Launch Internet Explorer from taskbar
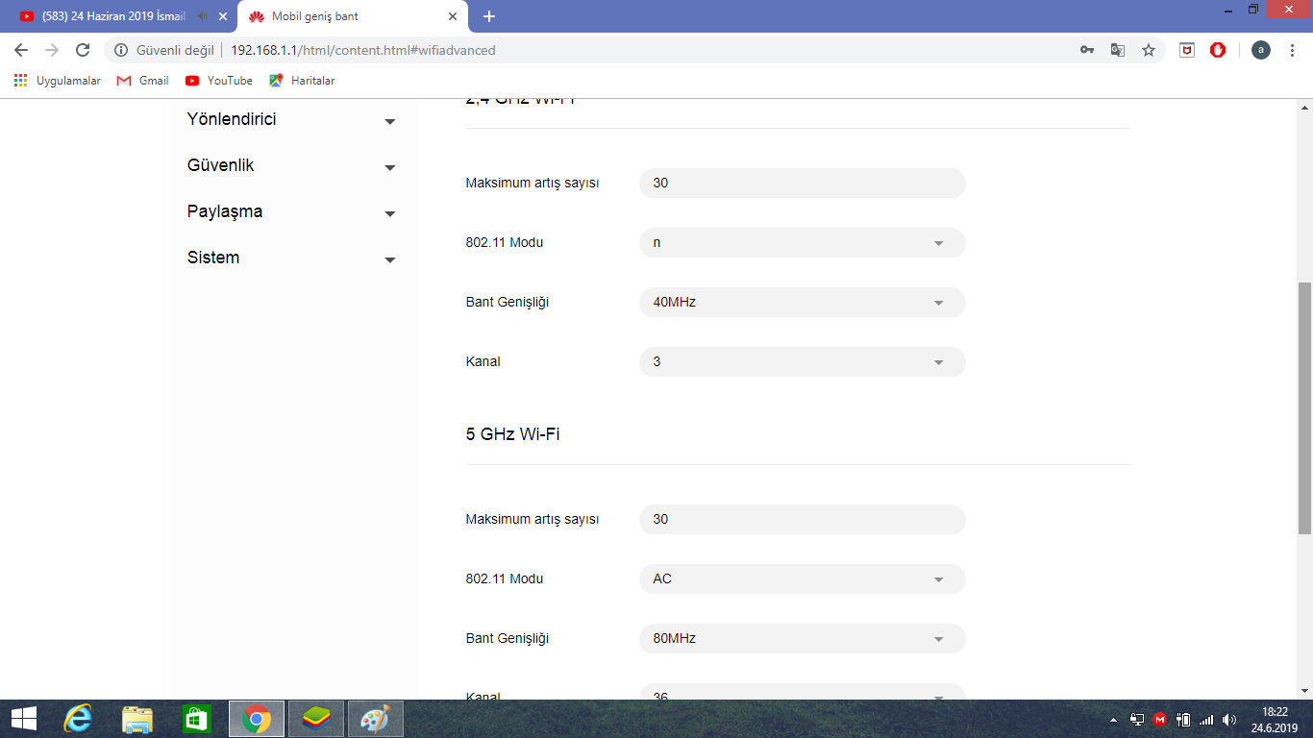Image resolution: width=1313 pixels, height=738 pixels. pos(78,719)
